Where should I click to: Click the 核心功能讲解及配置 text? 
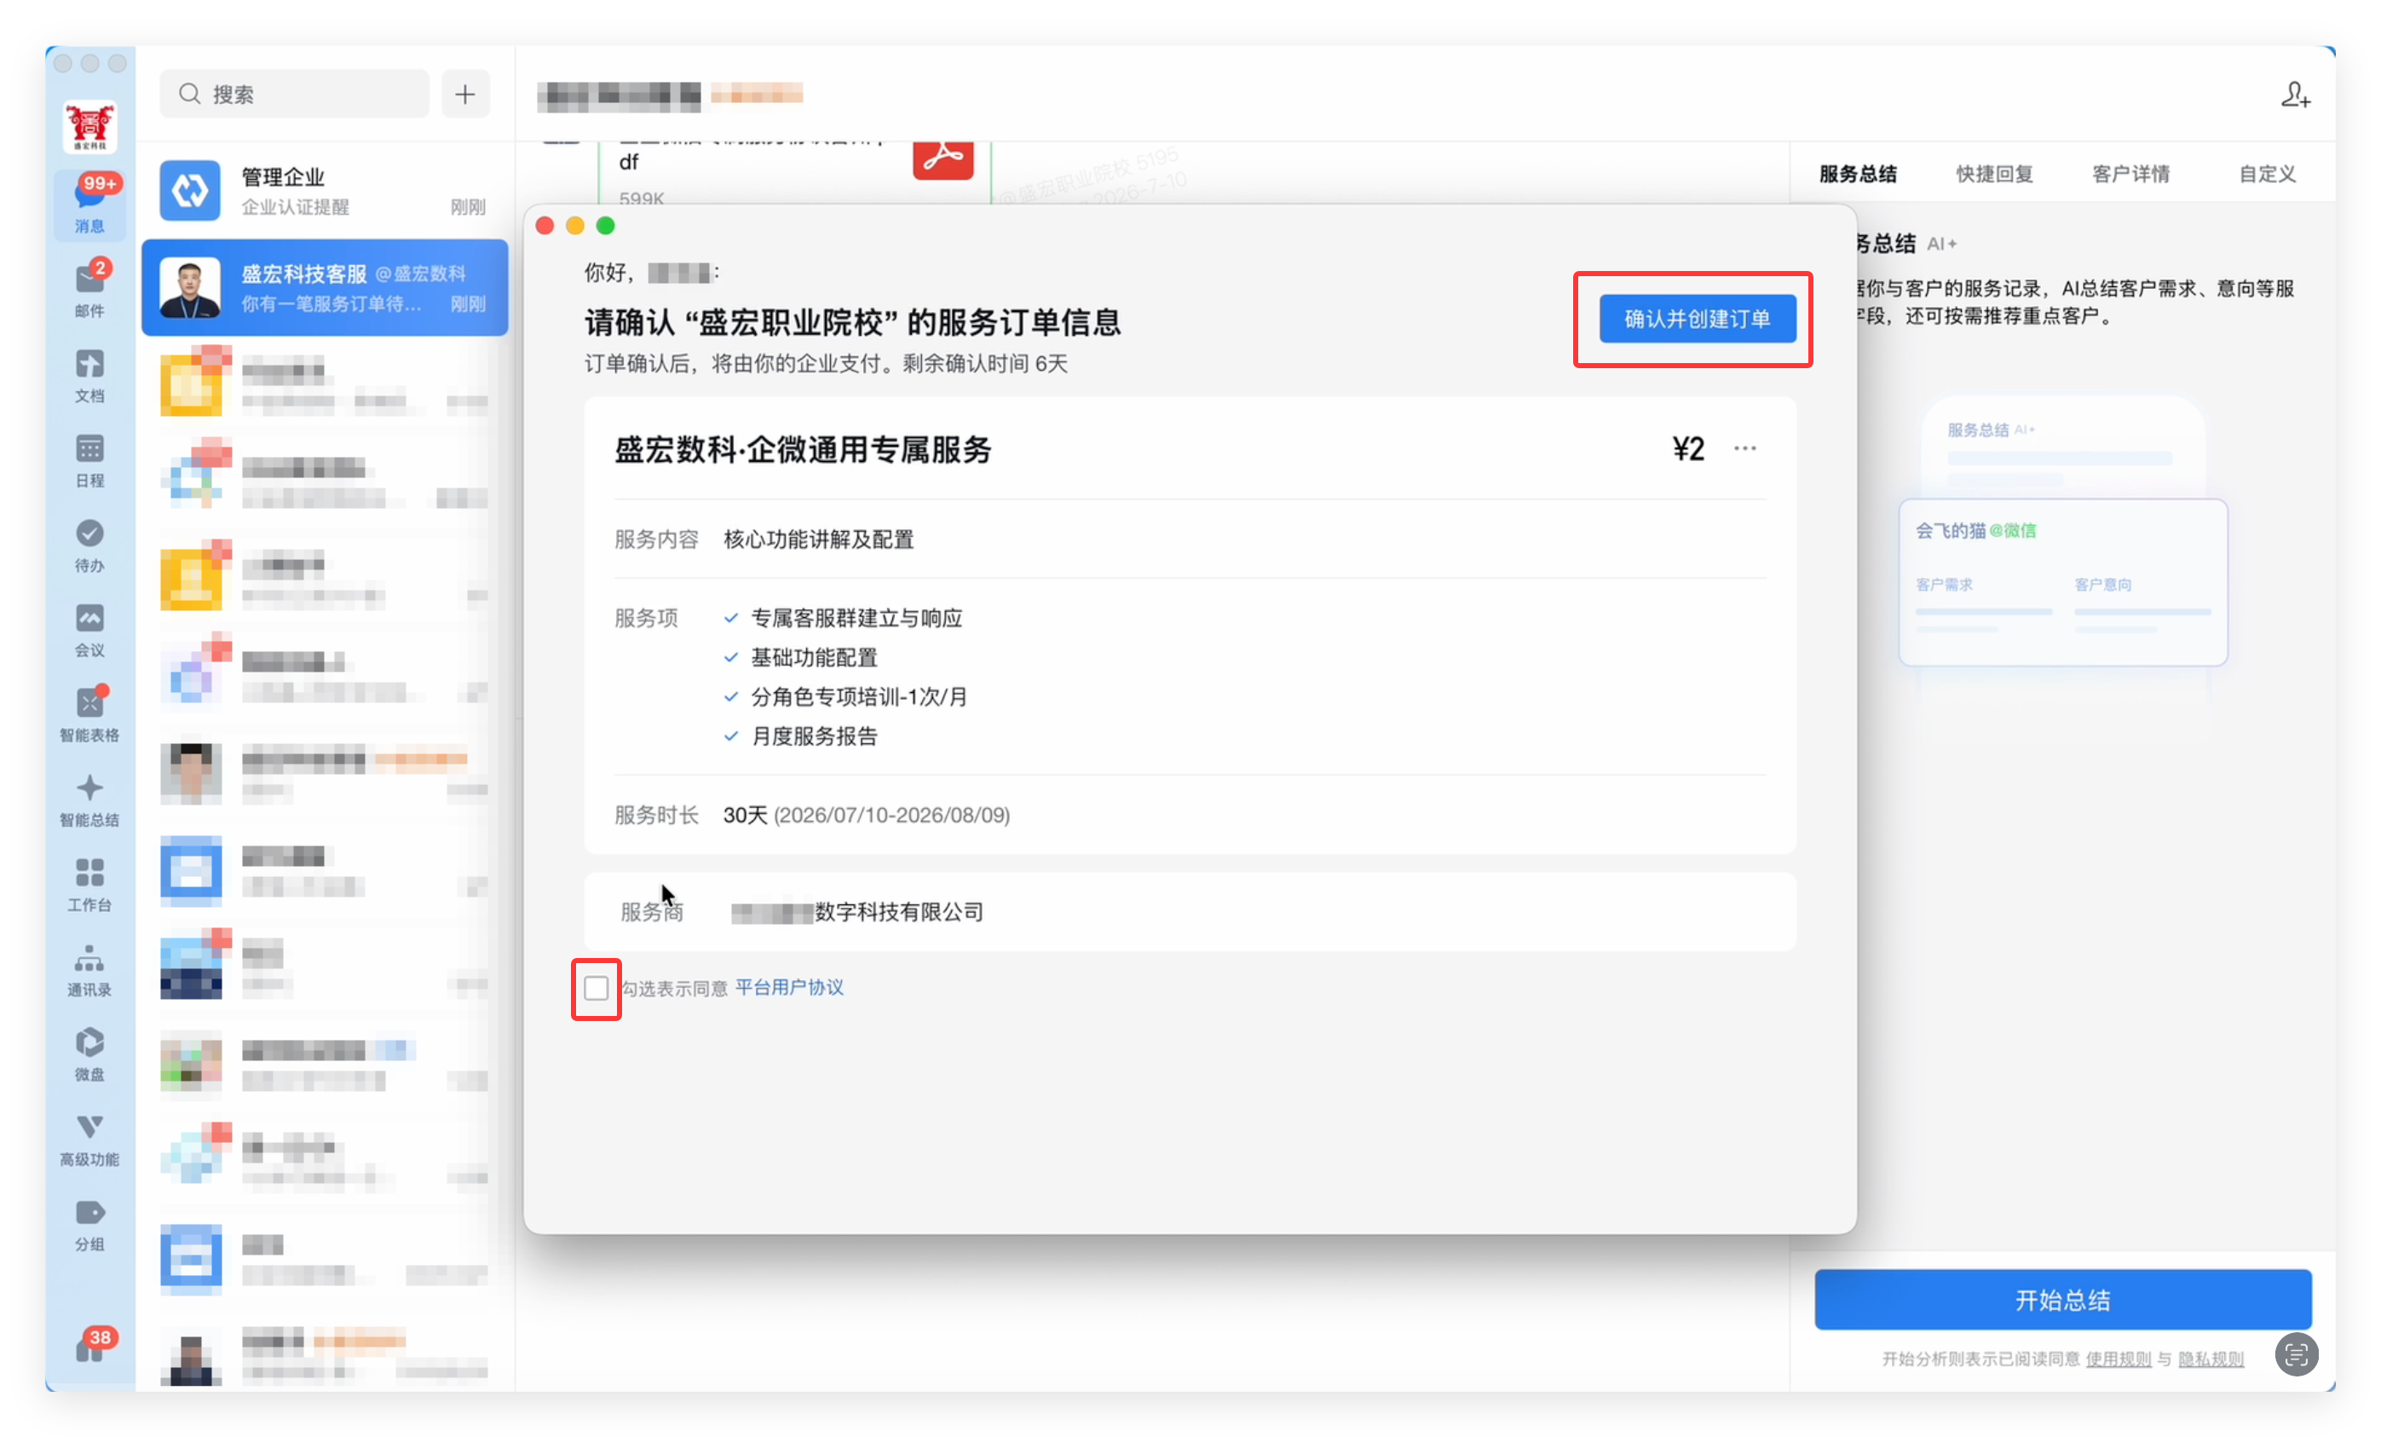pos(818,540)
